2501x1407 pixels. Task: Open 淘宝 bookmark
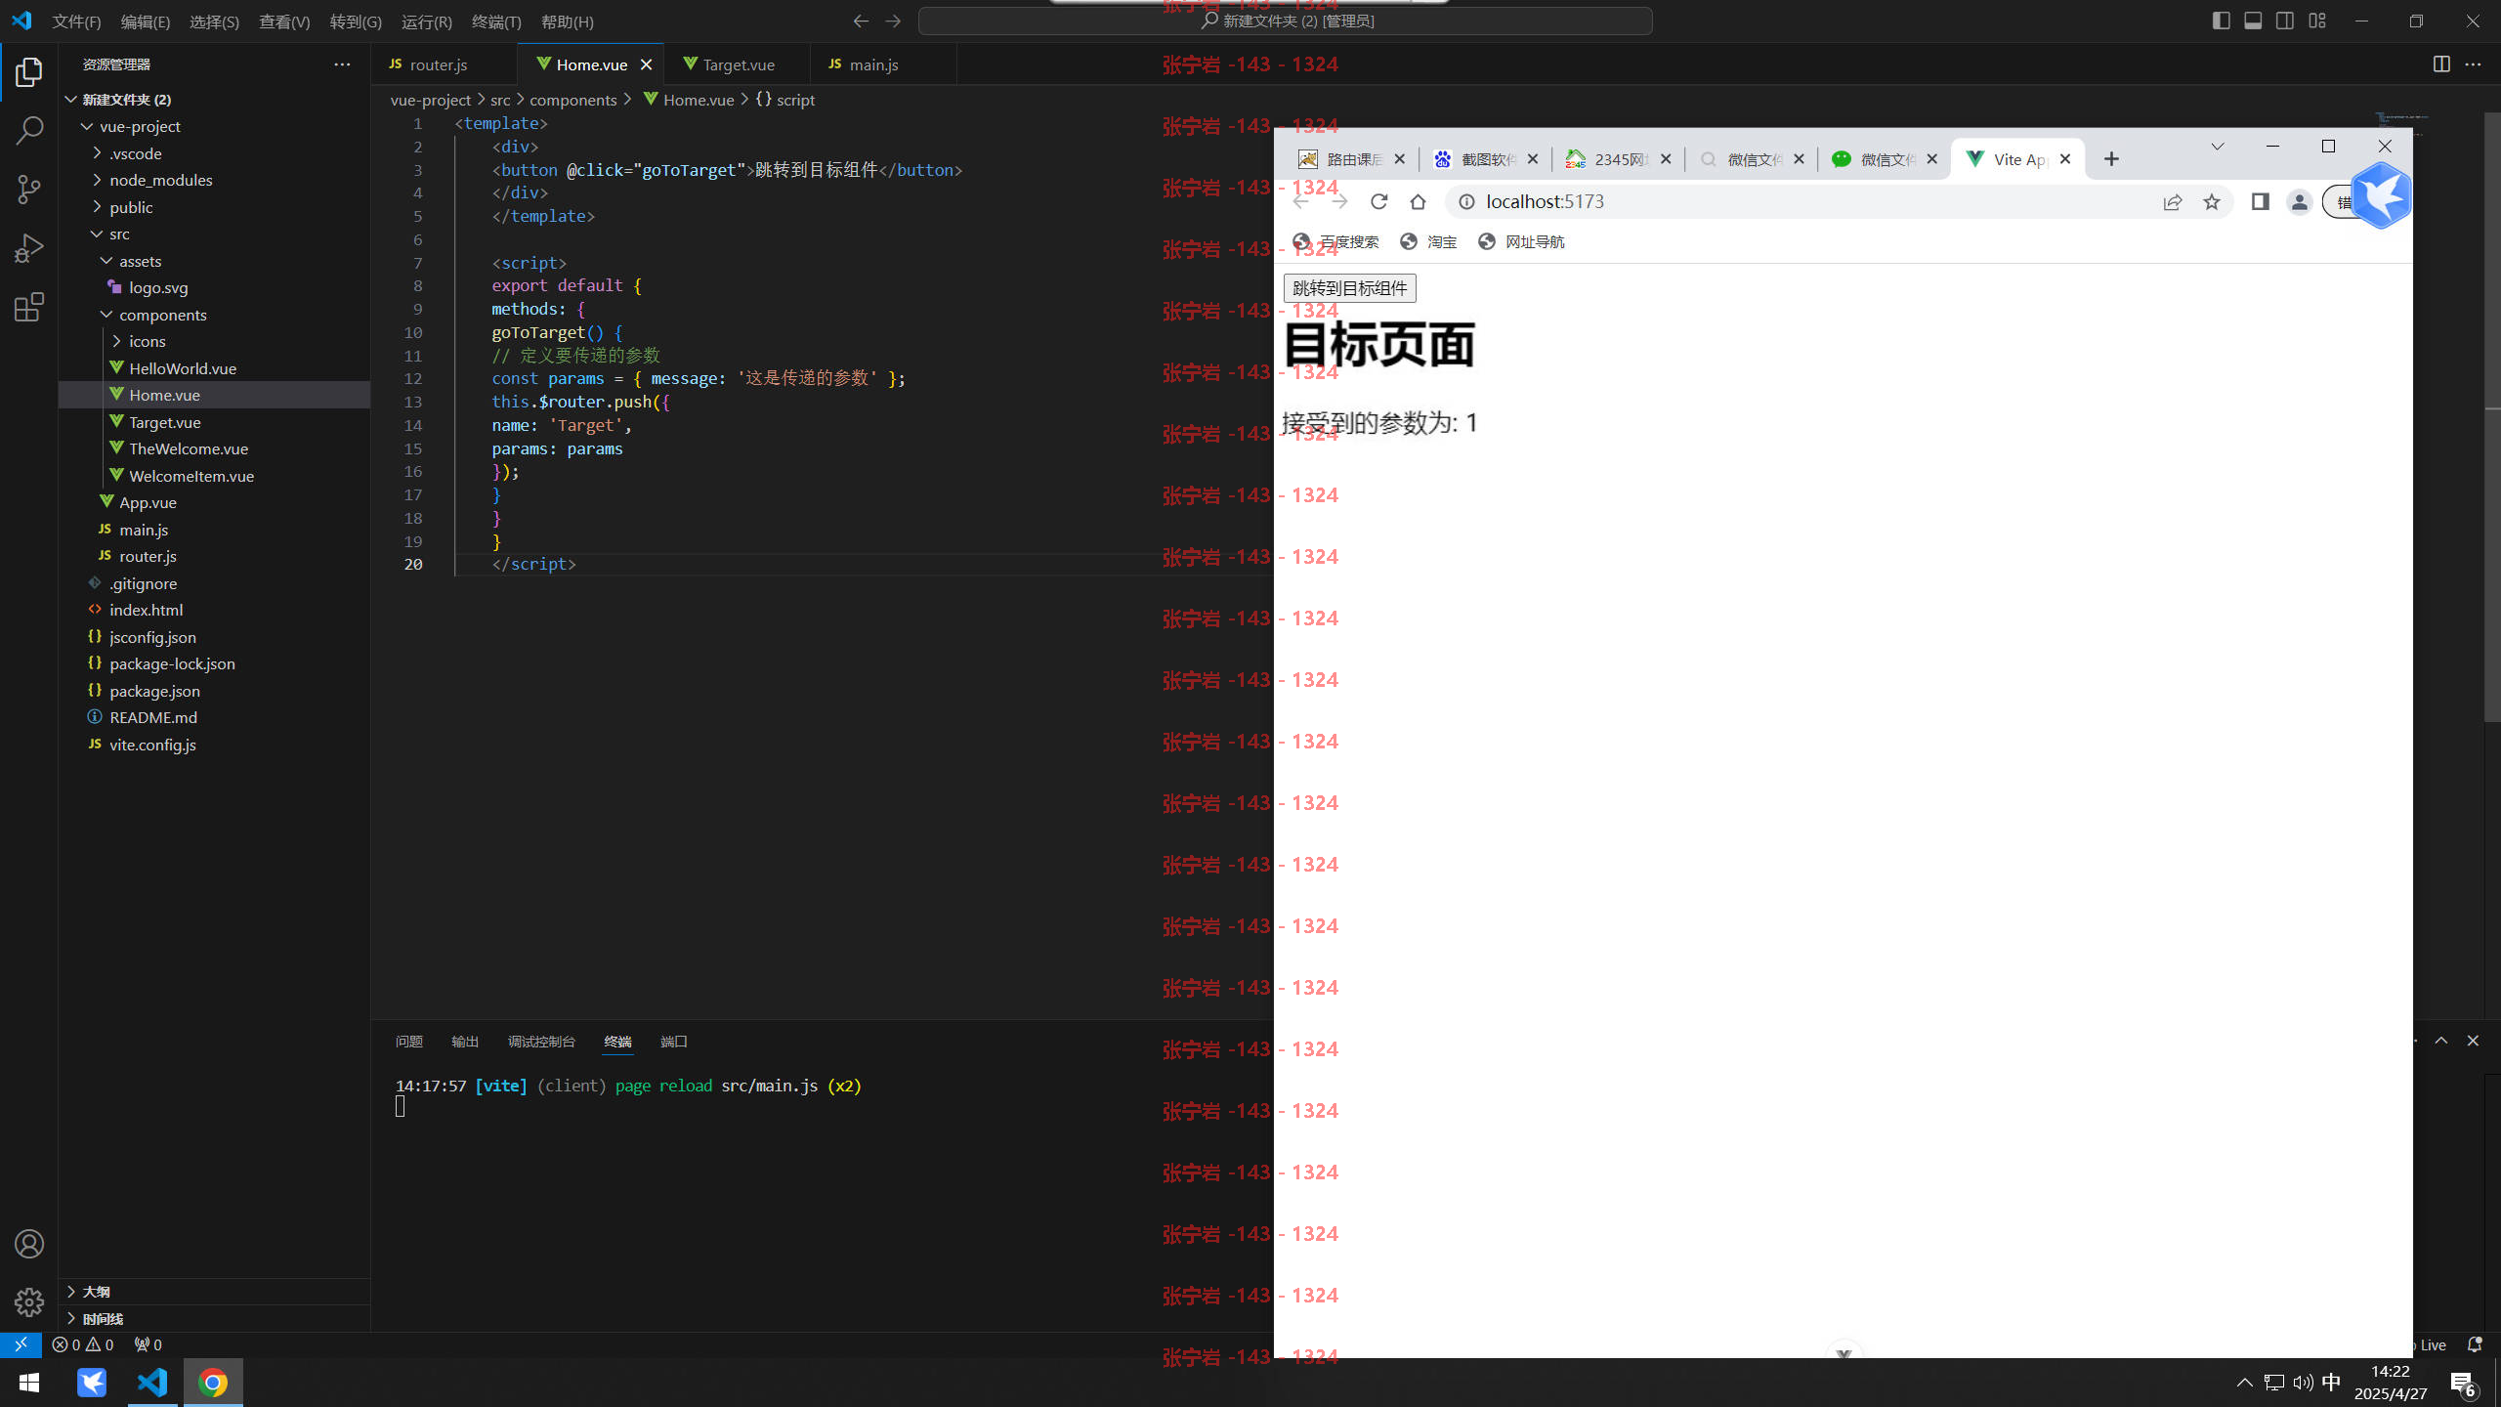pyautogui.click(x=1428, y=242)
